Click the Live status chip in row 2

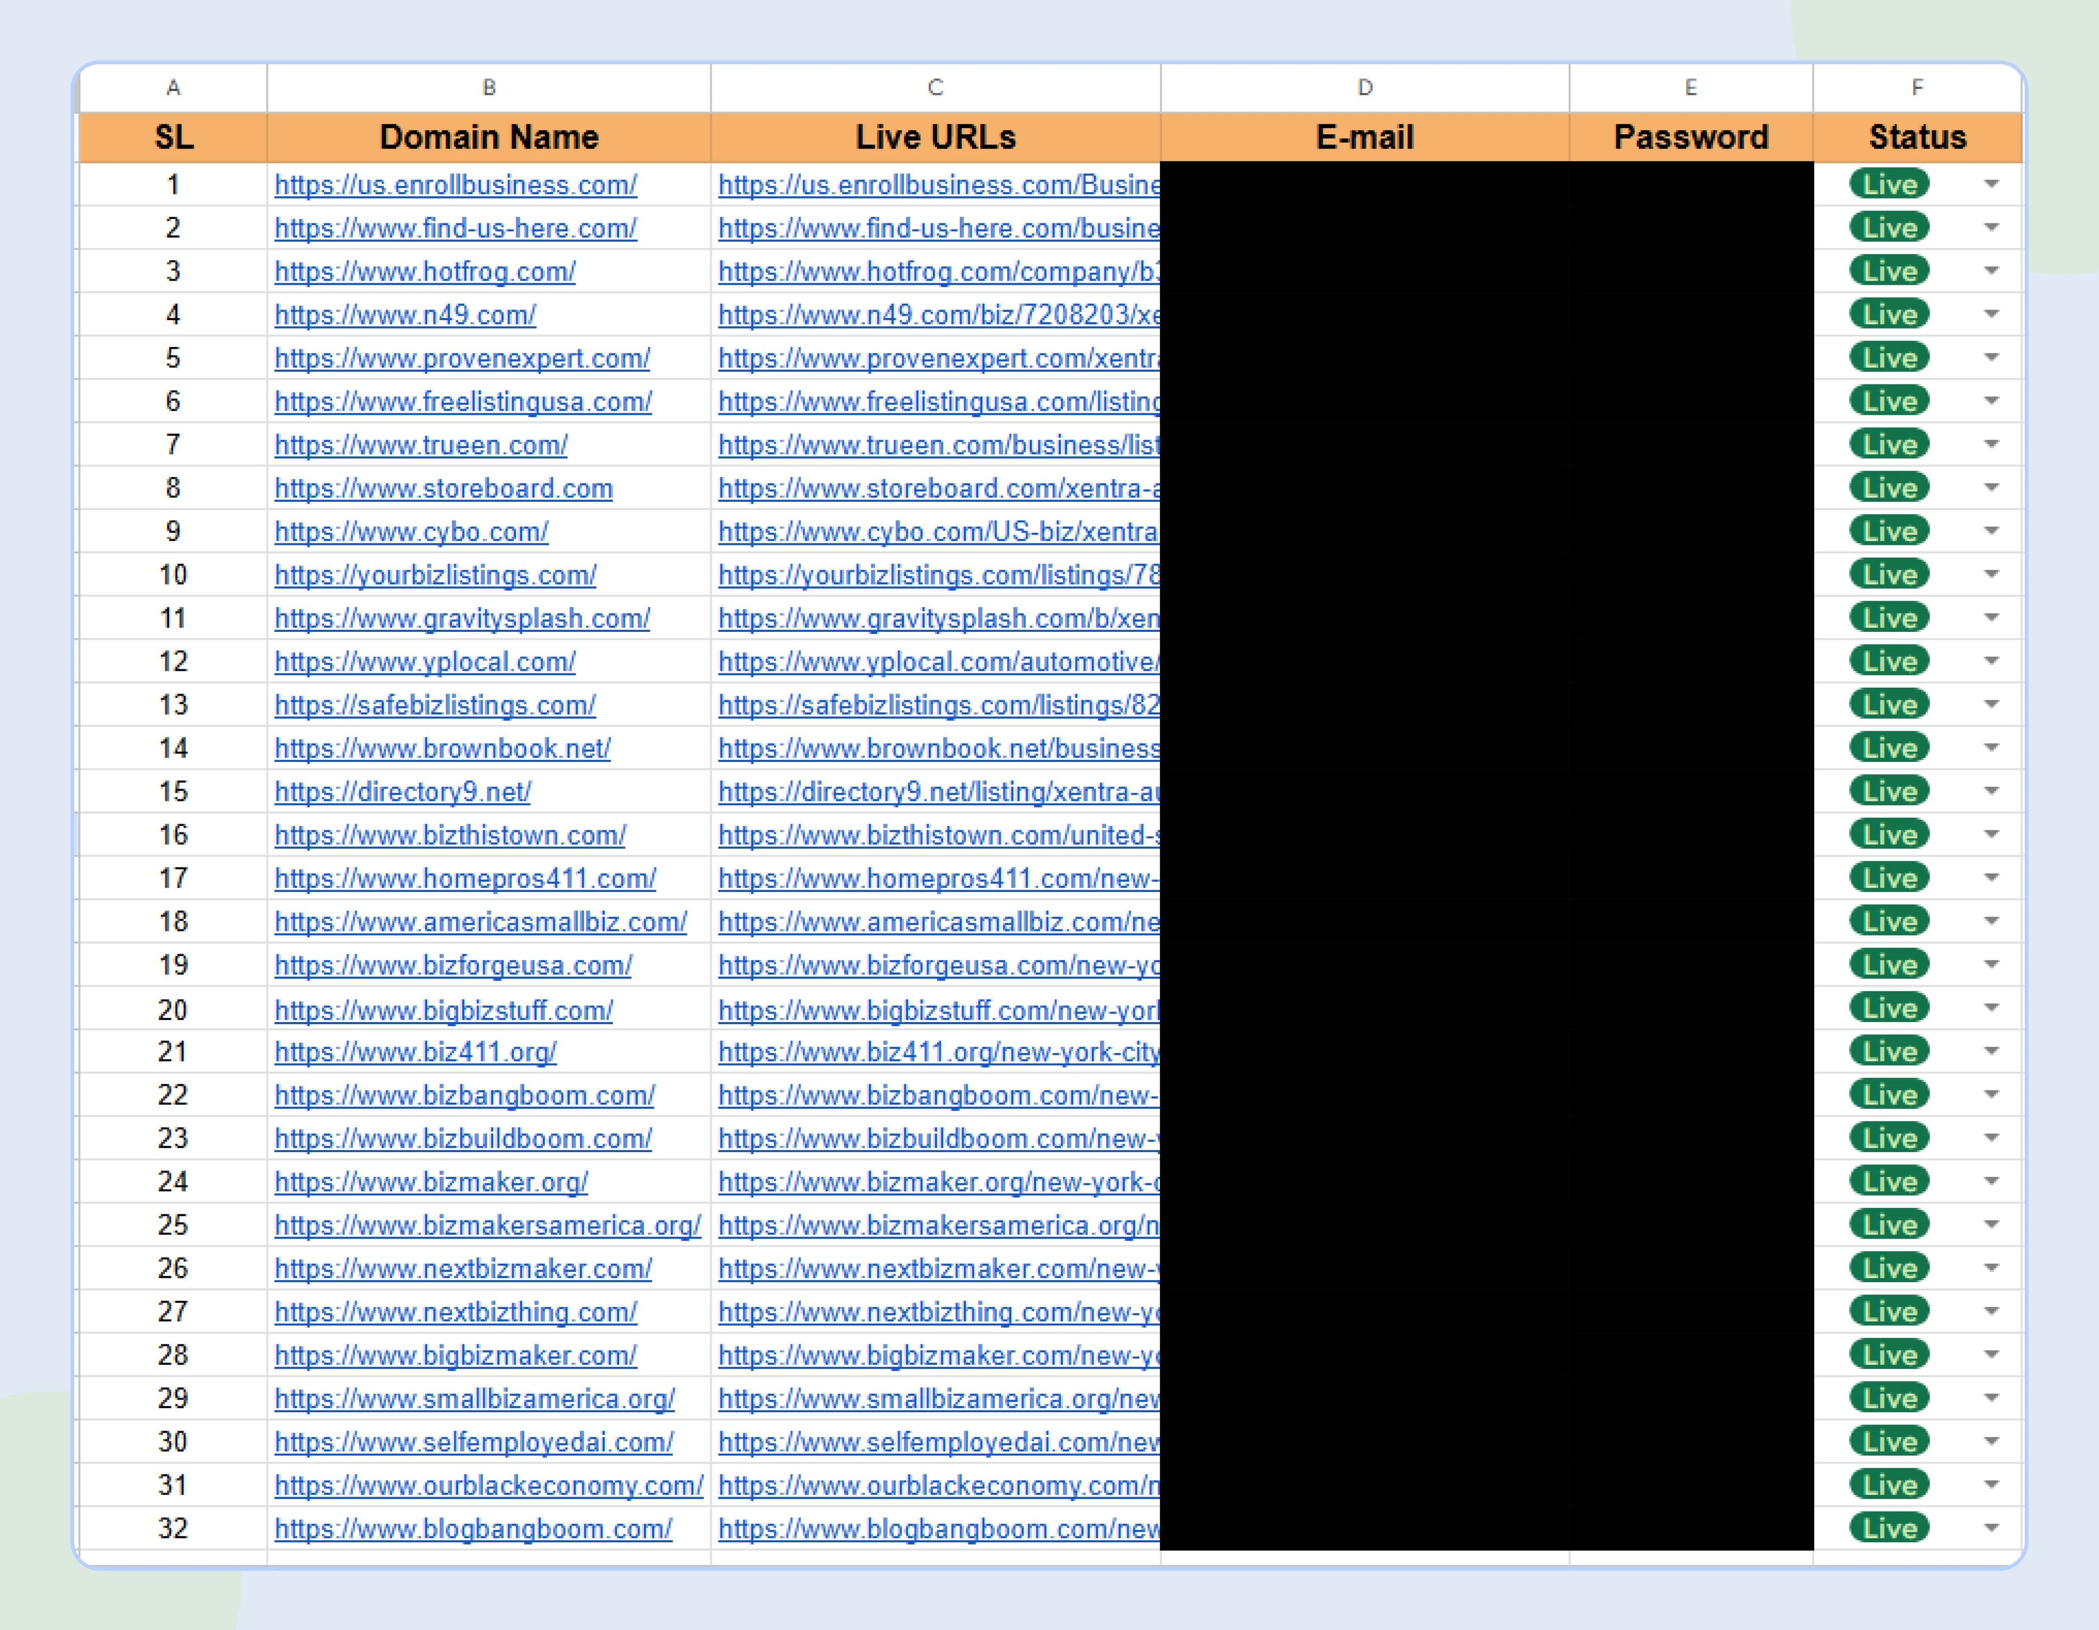tap(1890, 228)
